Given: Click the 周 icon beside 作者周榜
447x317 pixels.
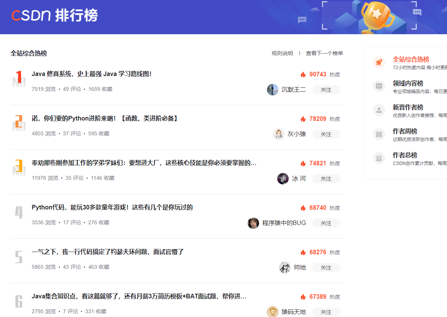Looking at the screenshot, I should [x=379, y=134].
